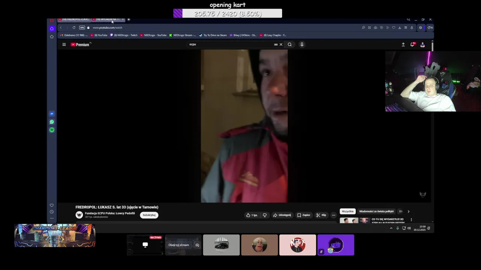
Task: Open taskbar volume speaker icon
Action: pyautogui.click(x=409, y=228)
